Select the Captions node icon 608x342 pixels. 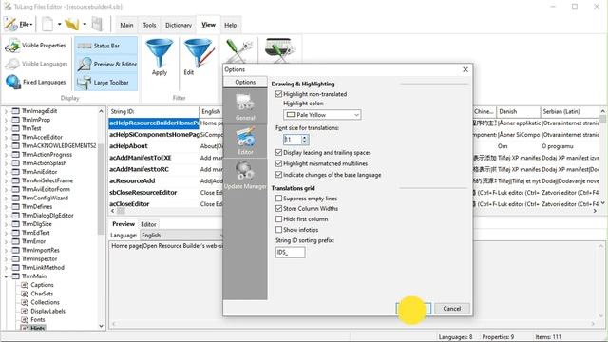(x=25, y=285)
